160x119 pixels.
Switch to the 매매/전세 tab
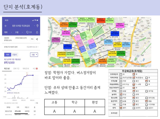(26, 69)
